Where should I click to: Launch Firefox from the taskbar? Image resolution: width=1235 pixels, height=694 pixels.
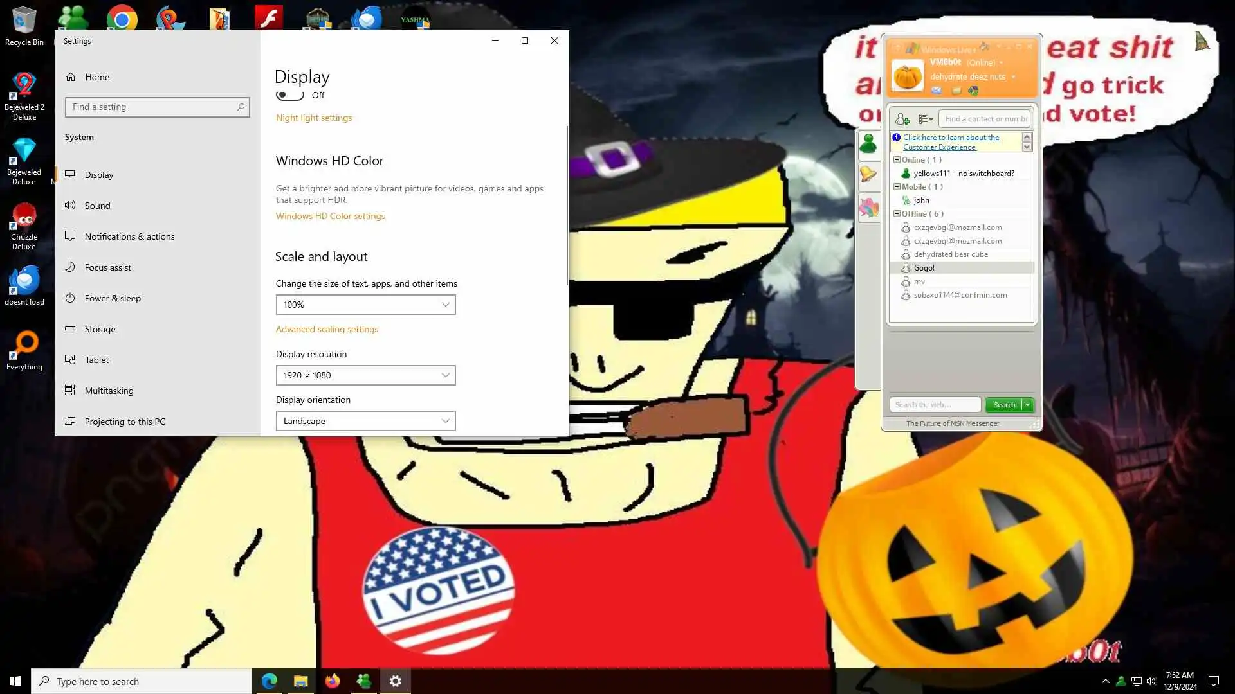332,681
